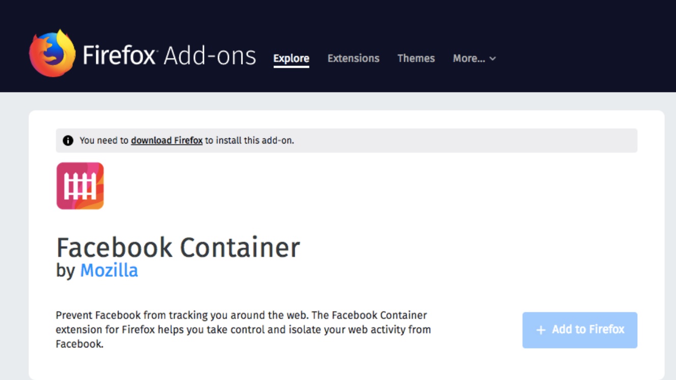Click the plus icon on Add to Firefox
Image resolution: width=676 pixels, height=380 pixels.
tap(541, 330)
